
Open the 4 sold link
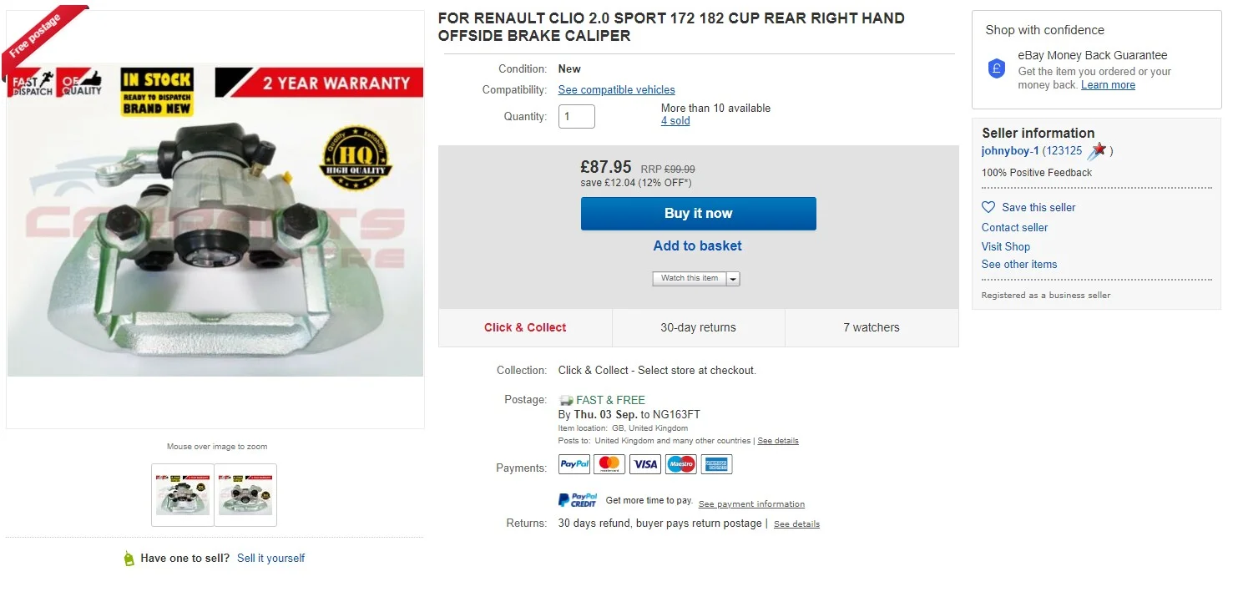[x=675, y=121]
